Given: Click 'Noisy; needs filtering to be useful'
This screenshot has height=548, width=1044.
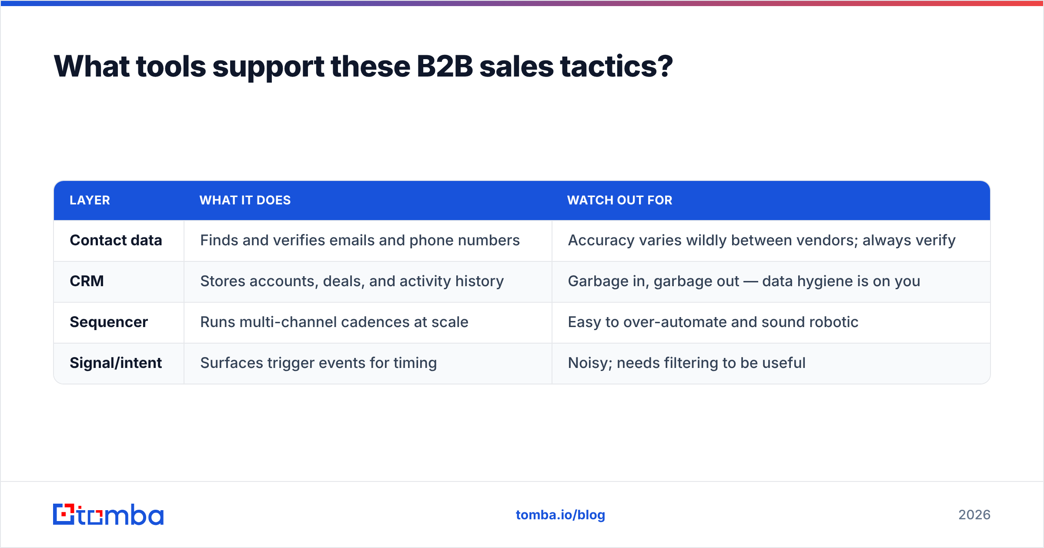Looking at the screenshot, I should tap(686, 363).
